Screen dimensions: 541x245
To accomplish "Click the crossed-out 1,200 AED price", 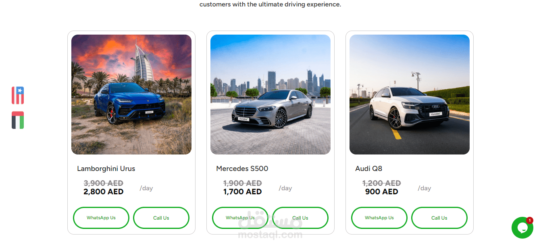I will click(382, 183).
